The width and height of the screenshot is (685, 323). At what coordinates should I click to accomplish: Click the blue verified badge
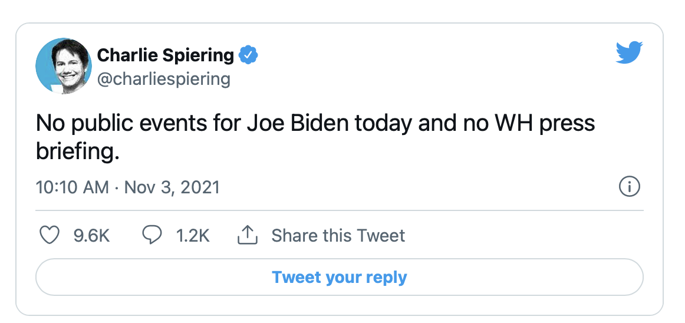tap(248, 55)
